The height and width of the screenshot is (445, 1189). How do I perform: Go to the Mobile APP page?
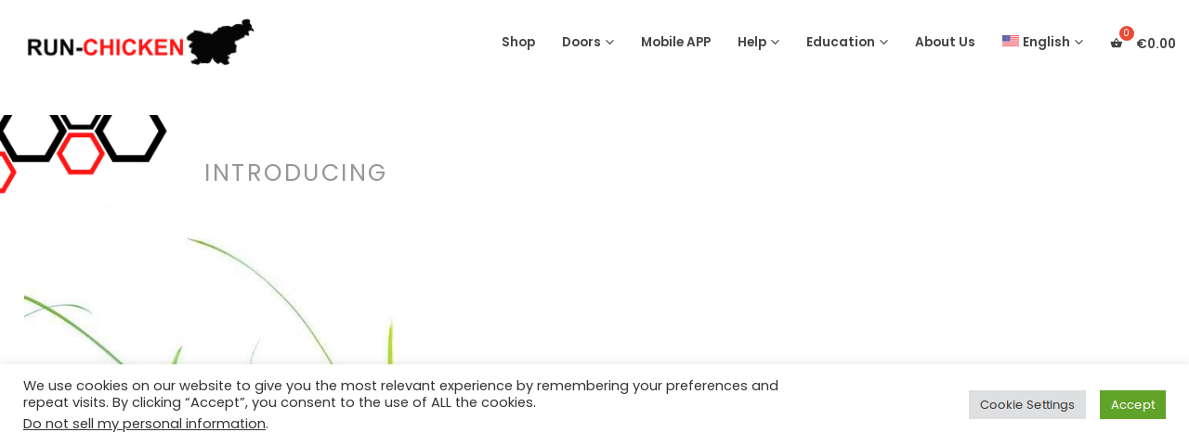[675, 42]
